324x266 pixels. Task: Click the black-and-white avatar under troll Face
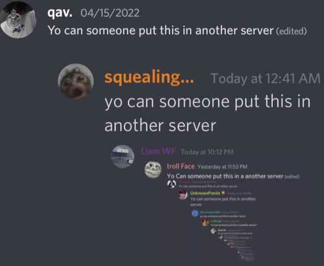[x=172, y=184]
